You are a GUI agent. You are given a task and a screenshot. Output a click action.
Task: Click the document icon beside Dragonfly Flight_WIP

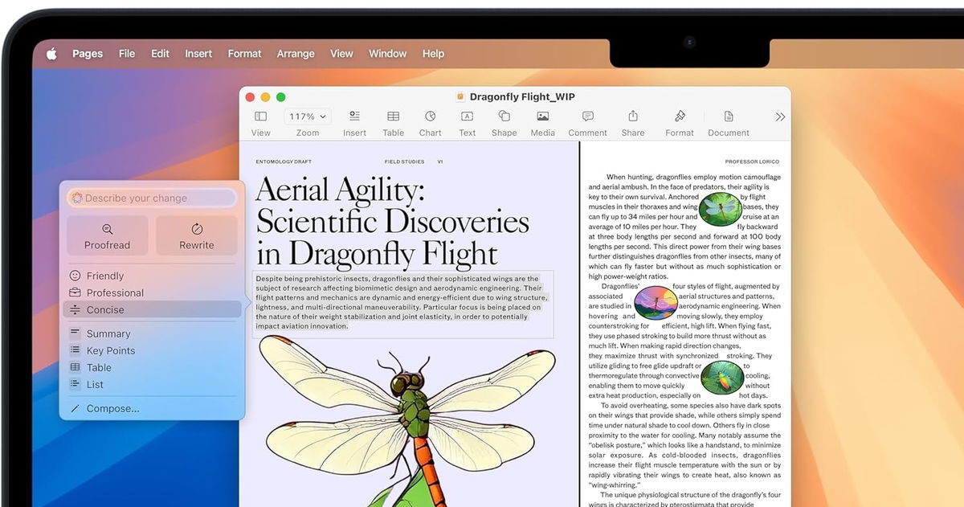pyautogui.click(x=460, y=96)
